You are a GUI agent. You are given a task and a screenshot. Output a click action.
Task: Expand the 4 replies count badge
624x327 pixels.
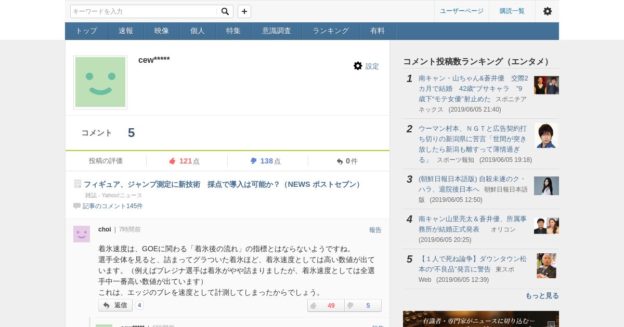pos(139,305)
